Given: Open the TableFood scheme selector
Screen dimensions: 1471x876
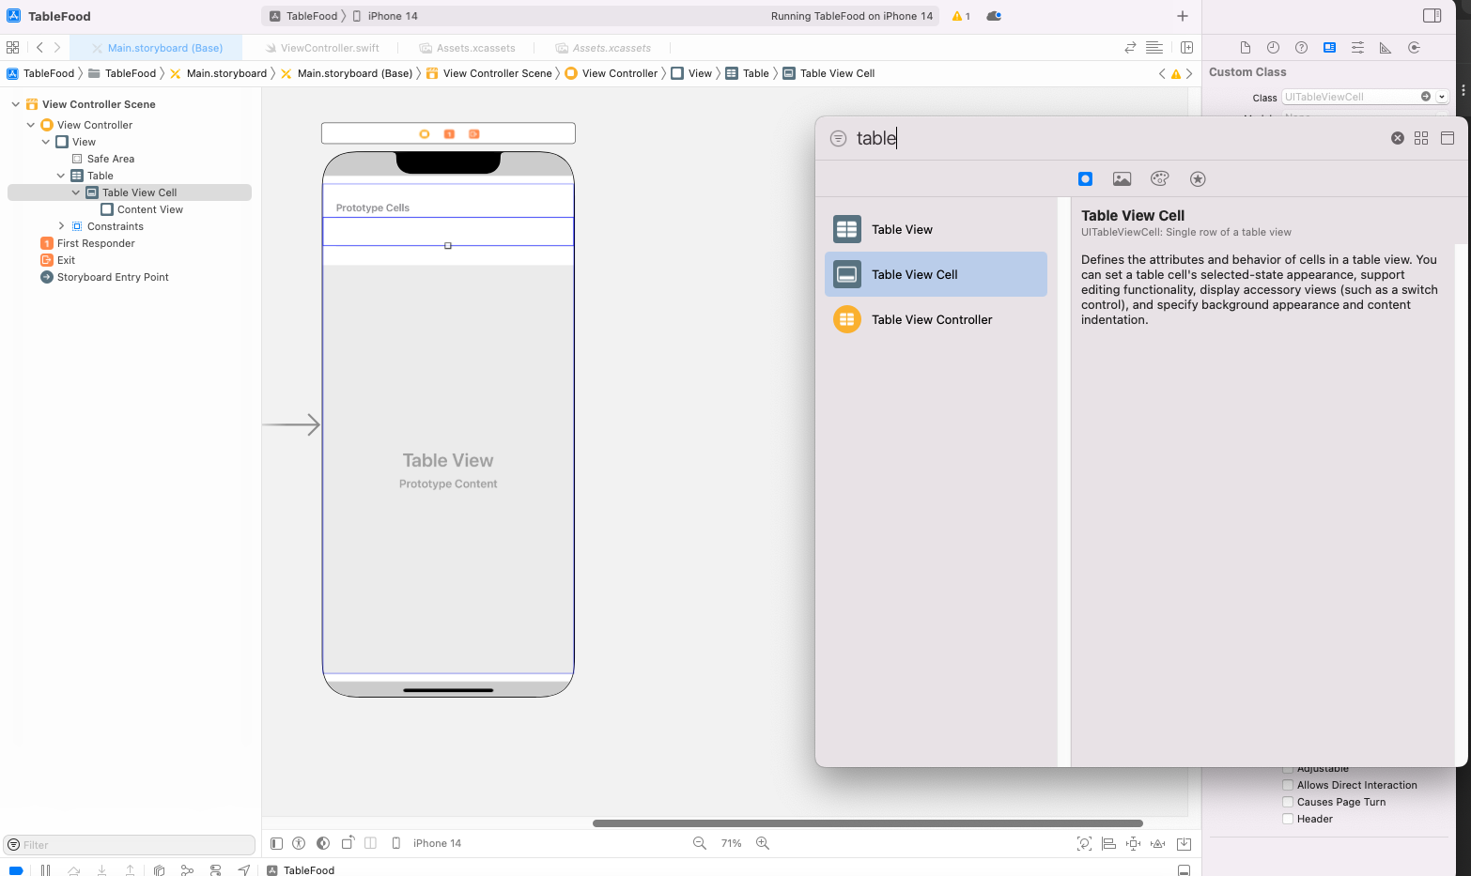Looking at the screenshot, I should tap(303, 16).
